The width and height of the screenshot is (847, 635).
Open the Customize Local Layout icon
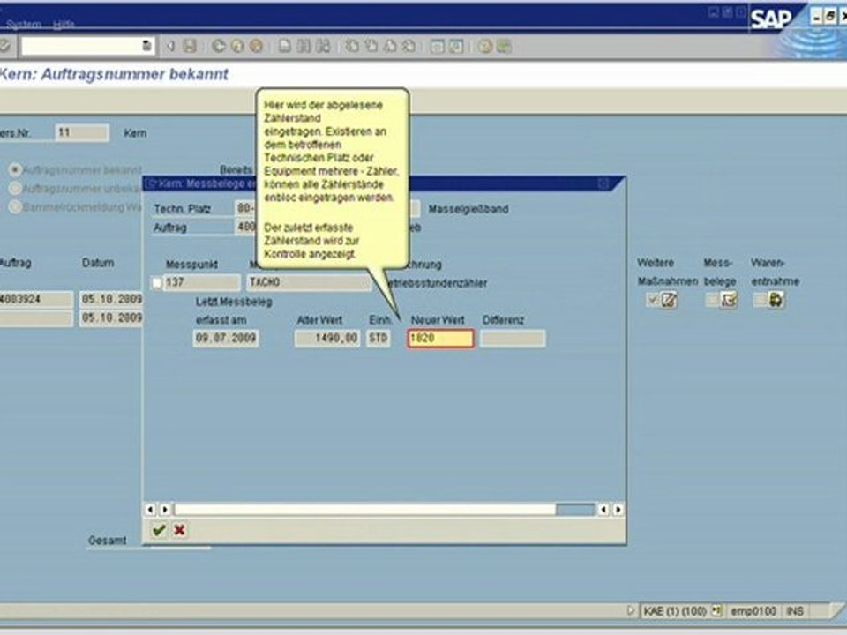[504, 47]
